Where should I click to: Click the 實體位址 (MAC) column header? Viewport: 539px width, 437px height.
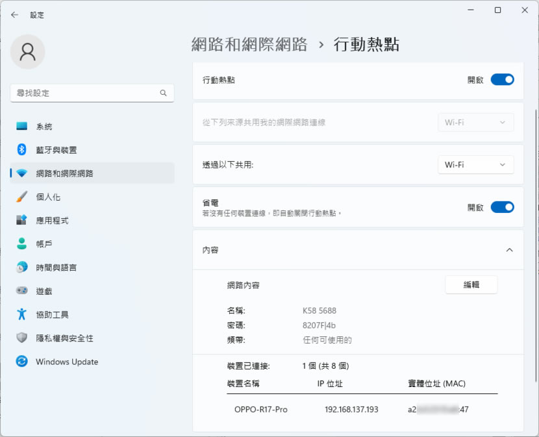(x=436, y=383)
